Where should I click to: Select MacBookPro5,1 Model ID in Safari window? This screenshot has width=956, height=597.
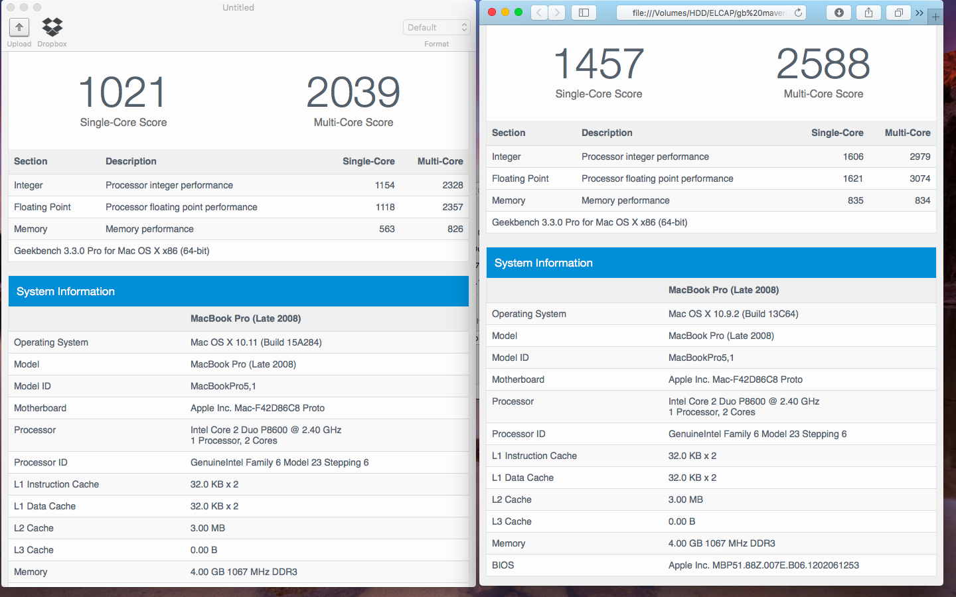point(701,358)
